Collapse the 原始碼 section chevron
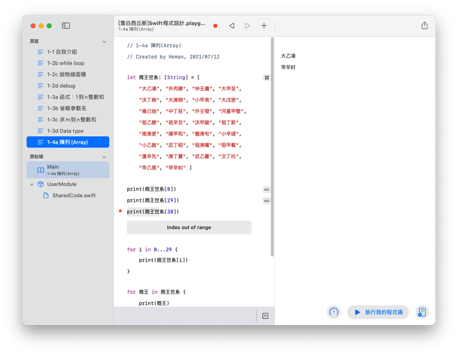The width and height of the screenshot is (458, 355). pos(104,157)
